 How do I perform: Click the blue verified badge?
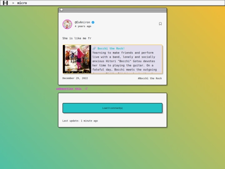(93, 22)
